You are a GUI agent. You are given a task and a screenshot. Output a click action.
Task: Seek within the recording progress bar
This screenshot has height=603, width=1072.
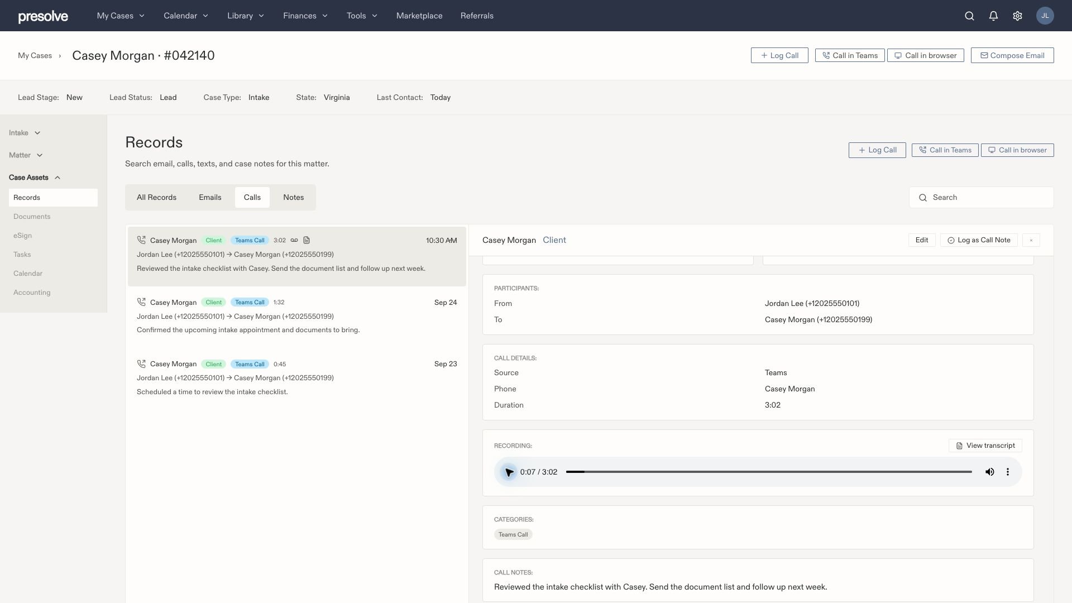tap(769, 472)
